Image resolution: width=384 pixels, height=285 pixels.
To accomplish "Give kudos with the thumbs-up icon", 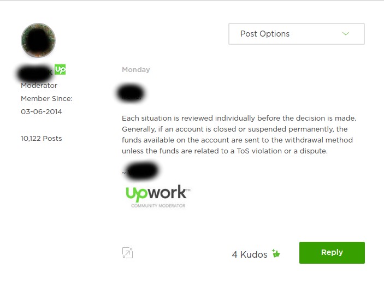I will 276,253.
